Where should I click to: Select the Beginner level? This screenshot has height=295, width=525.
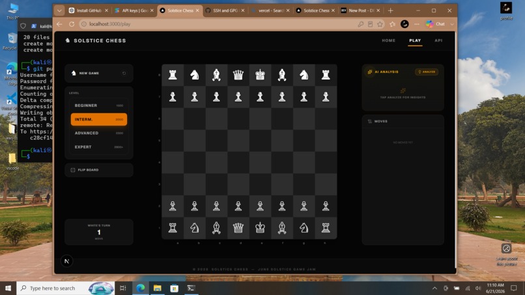tap(99, 105)
